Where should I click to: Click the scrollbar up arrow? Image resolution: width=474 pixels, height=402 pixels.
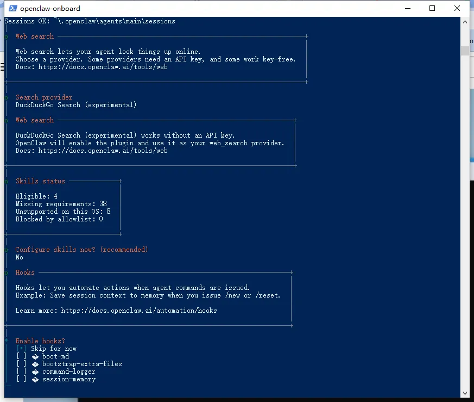(x=465, y=22)
